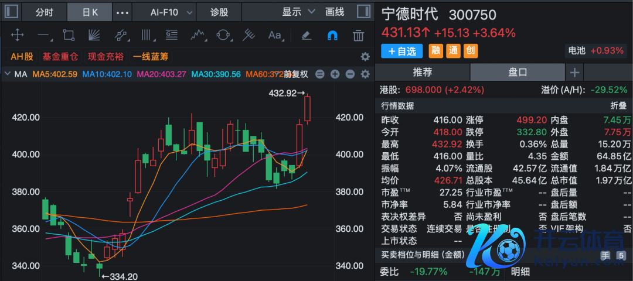Toggle the left sidebar panel
Image resolution: width=633 pixels, height=281 pixels.
(x=11, y=12)
